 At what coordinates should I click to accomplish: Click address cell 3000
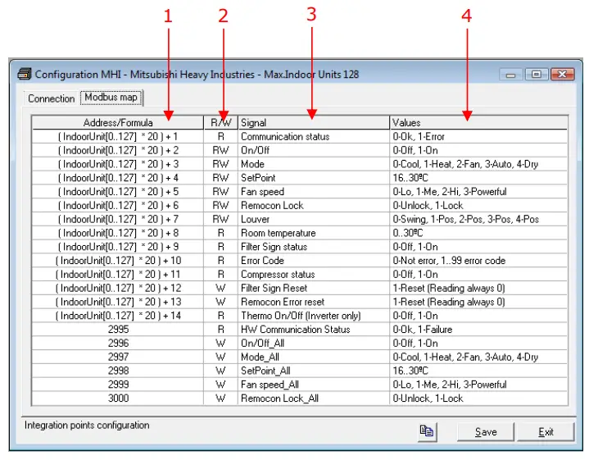[118, 399]
